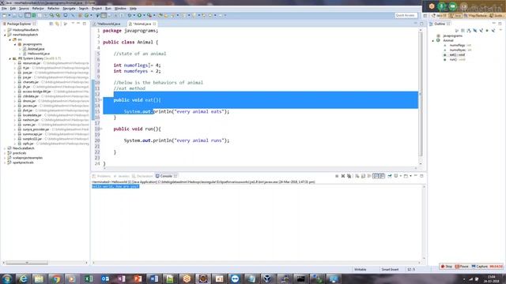Expand the HadoopNewBatch project node
Image resolution: width=506 pixels, height=284 pixels.
coord(5,30)
